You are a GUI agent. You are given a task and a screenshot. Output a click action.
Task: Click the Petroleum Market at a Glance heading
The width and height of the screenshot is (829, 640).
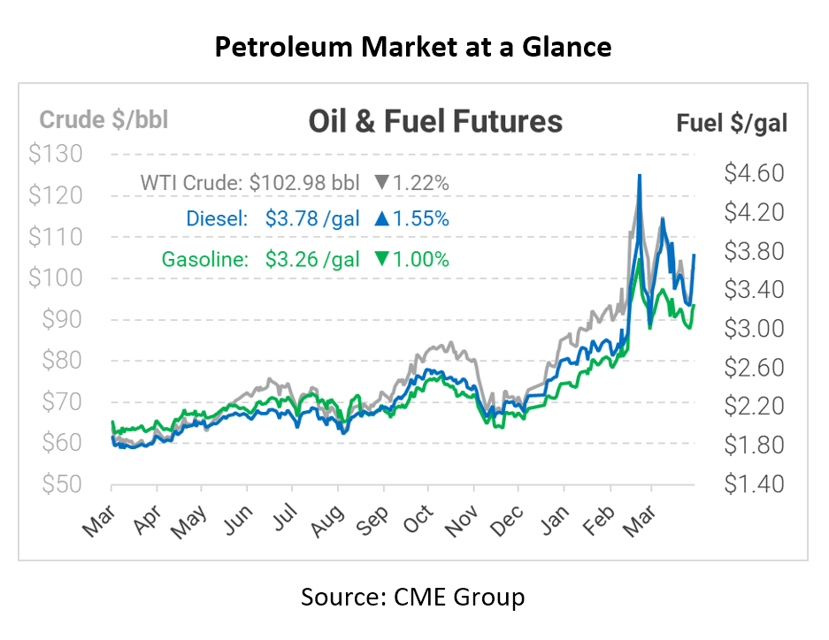click(x=413, y=46)
